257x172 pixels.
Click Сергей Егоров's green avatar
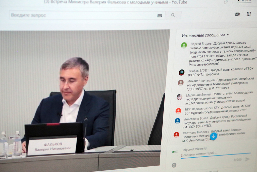click(184, 45)
